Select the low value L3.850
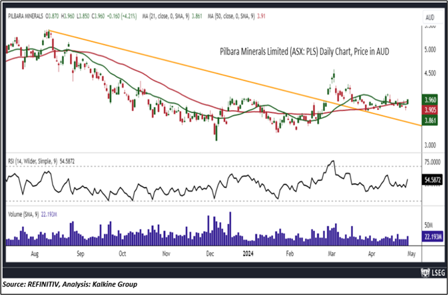The height and width of the screenshot is (295, 448). [x=83, y=17]
